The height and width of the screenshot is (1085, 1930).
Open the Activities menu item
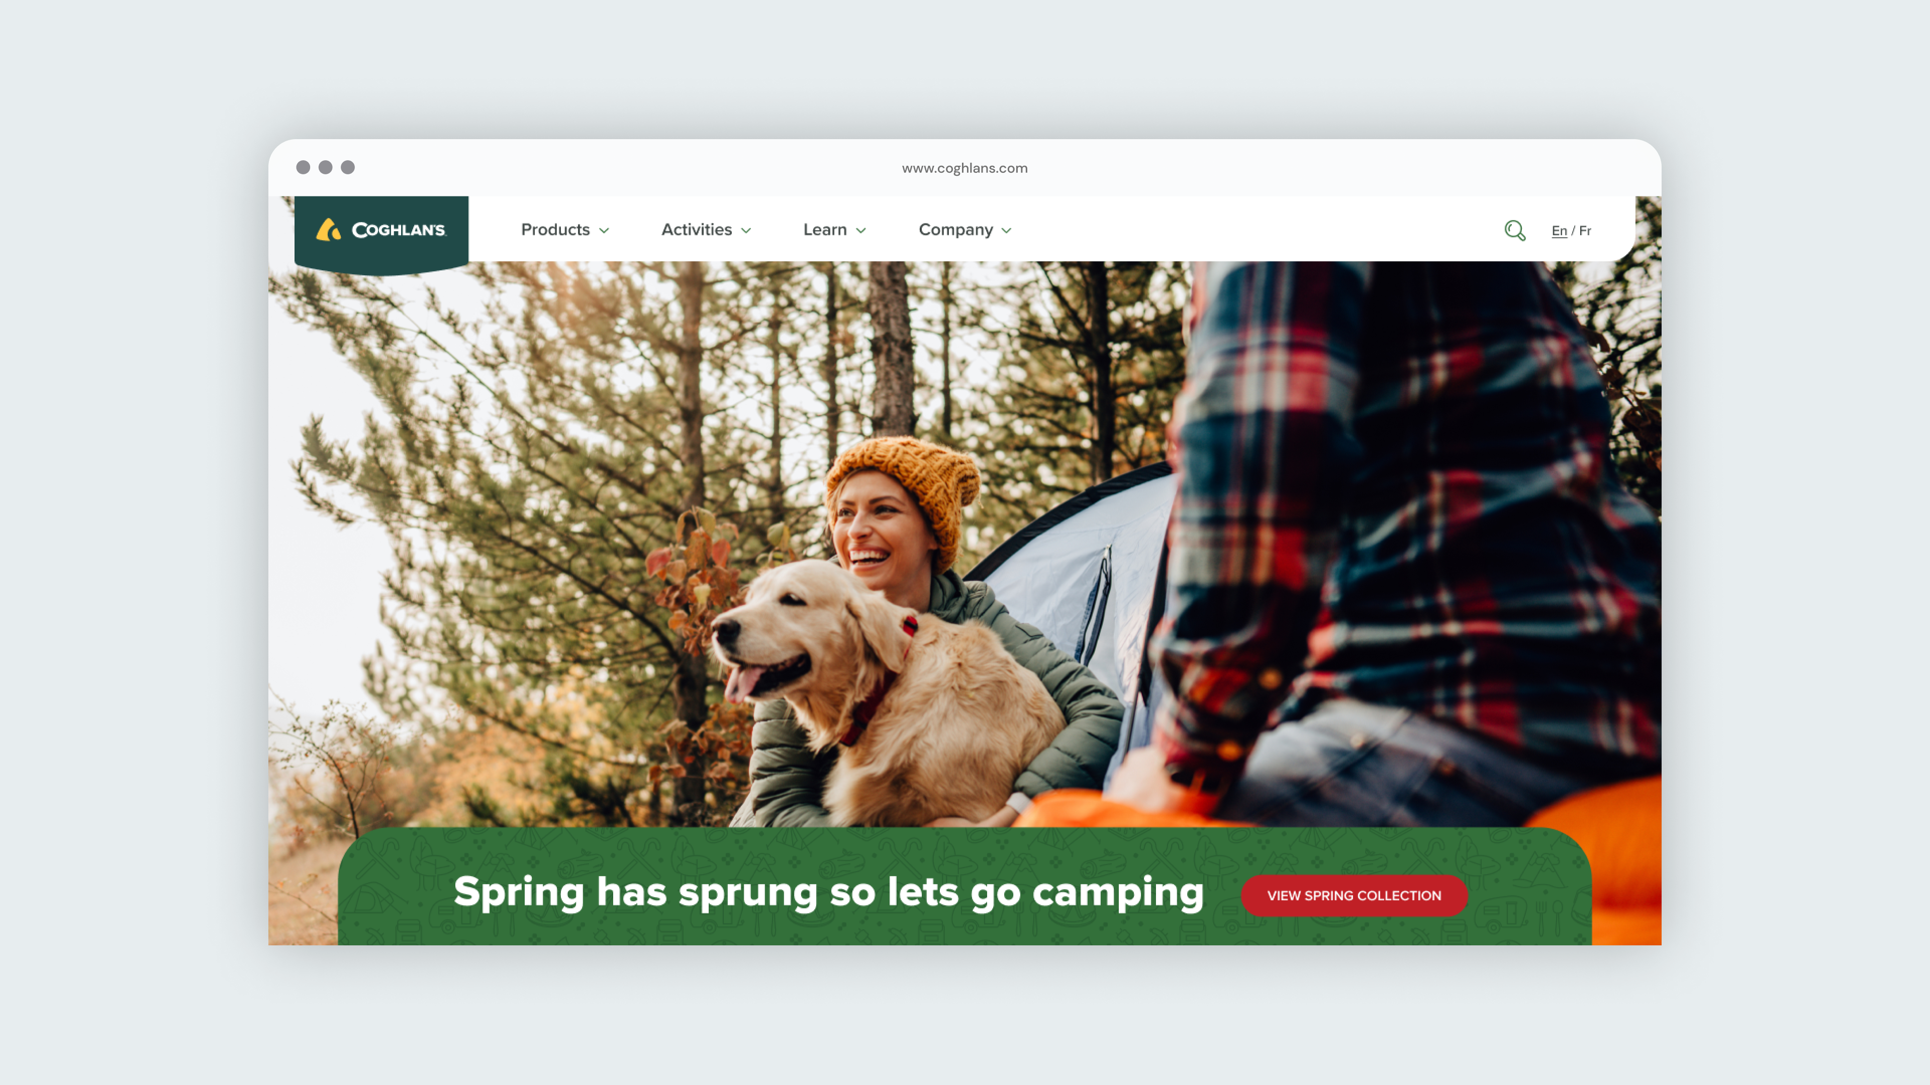click(697, 230)
